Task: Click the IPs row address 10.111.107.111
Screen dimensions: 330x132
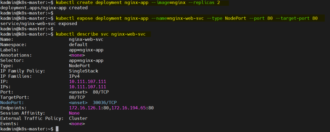Action: (x=88, y=87)
